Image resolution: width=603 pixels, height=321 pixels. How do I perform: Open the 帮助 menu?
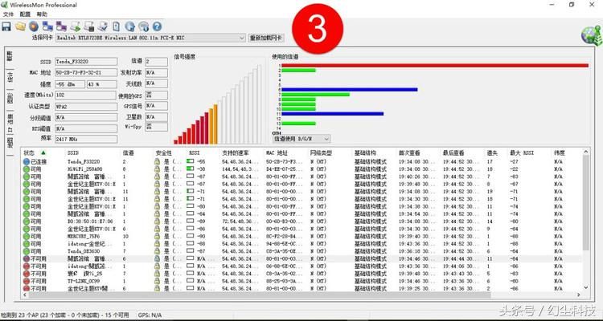pos(42,14)
